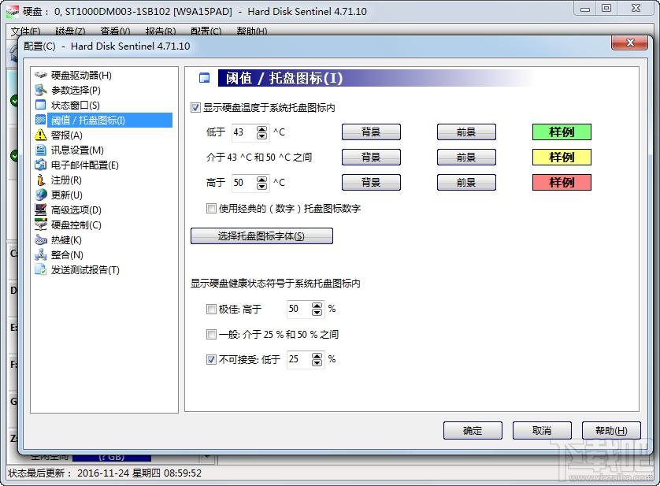660x486 pixels.
Task: Click the disk control icon beside 硬盘控制(C)
Action: click(41, 225)
